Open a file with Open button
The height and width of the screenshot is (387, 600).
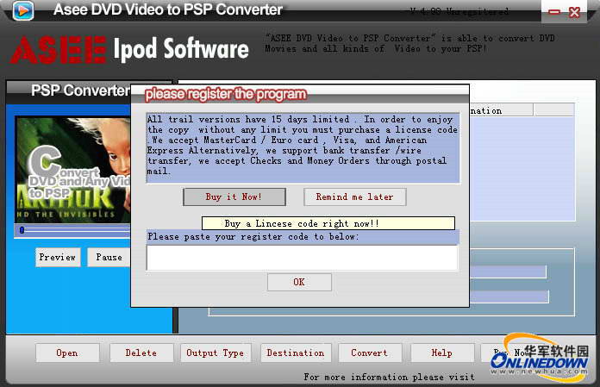click(67, 353)
